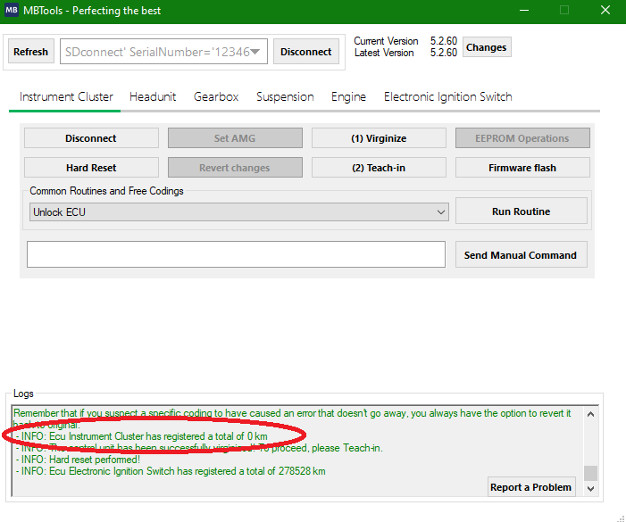The image size is (626, 522).
Task: Open the Firmware flash button
Action: pyautogui.click(x=522, y=168)
